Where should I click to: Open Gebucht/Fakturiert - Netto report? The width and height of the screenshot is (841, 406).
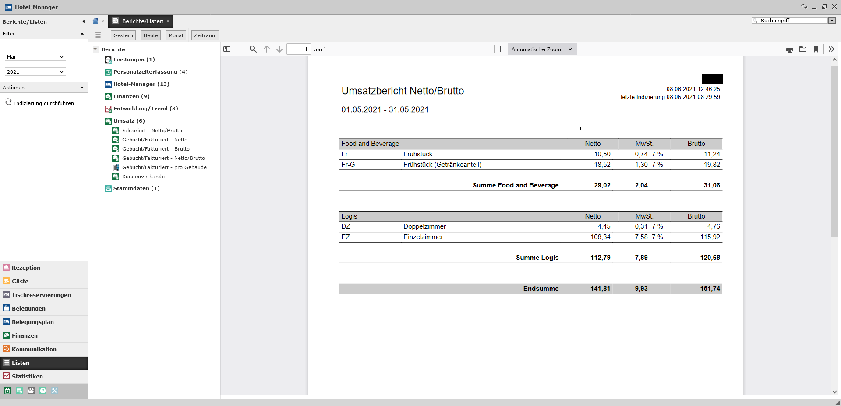click(x=155, y=140)
